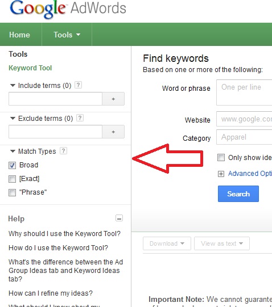
Task: Collapse the Help panel minus icon
Action: coord(119,218)
